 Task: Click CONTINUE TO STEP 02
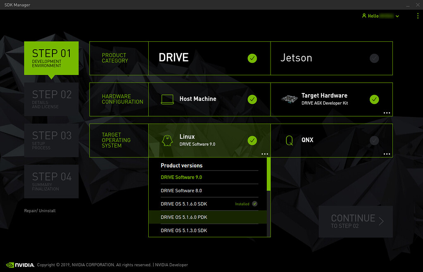(x=355, y=222)
